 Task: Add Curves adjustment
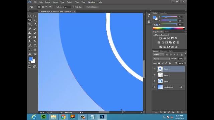click(x=169, y=38)
